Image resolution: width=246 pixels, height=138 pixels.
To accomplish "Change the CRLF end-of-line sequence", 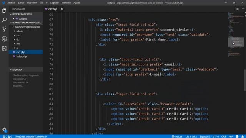I will coord(224,136).
